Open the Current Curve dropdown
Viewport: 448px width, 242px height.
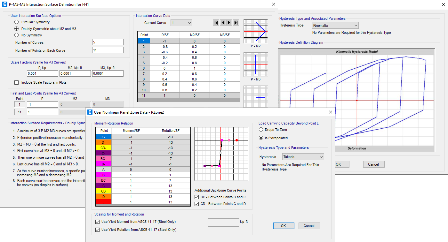tap(181, 23)
